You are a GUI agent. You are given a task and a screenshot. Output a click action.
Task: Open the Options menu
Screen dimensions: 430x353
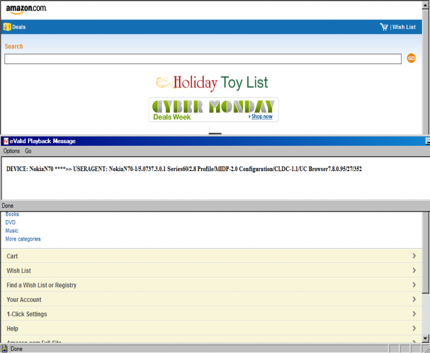click(11, 151)
